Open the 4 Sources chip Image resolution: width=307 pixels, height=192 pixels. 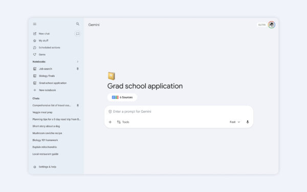point(122,97)
